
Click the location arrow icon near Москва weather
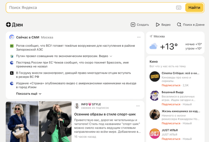point(151,36)
